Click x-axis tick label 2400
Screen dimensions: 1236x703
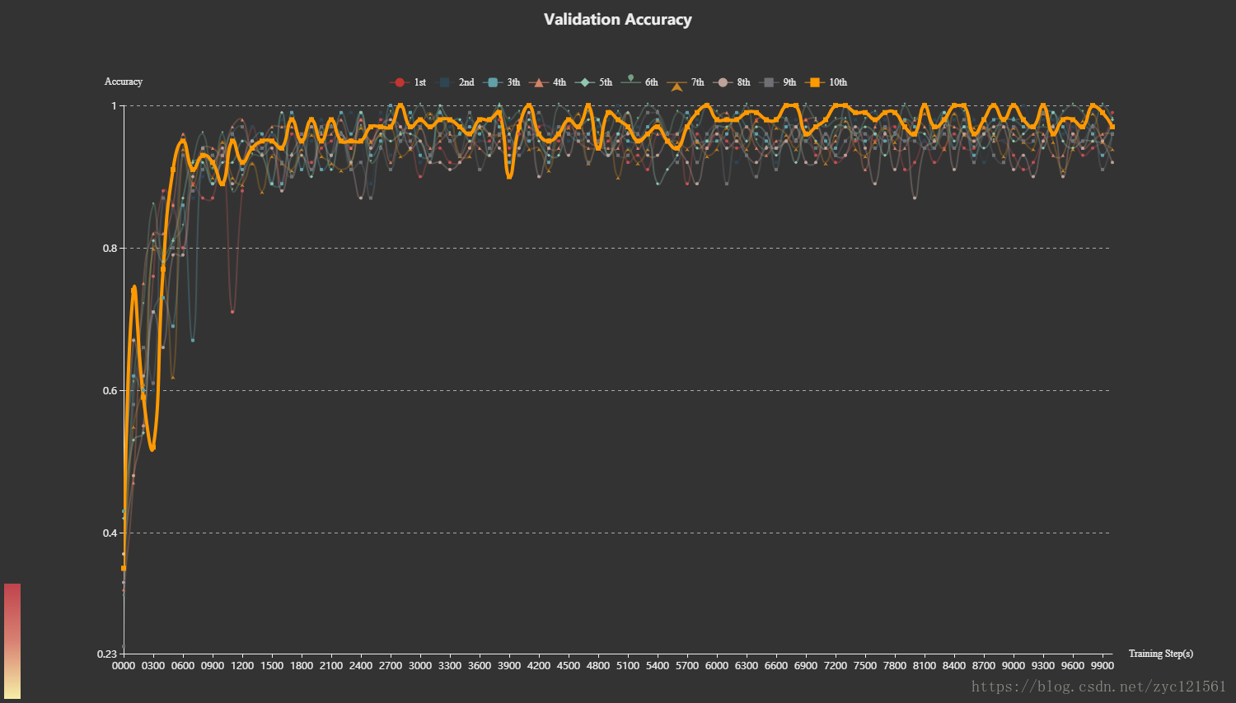click(361, 666)
